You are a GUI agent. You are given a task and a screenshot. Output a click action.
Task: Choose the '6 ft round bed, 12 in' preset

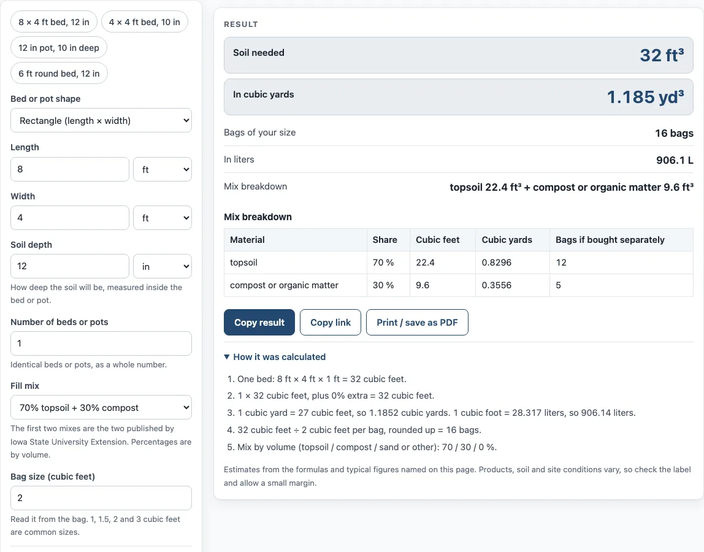(x=59, y=73)
